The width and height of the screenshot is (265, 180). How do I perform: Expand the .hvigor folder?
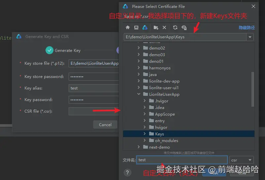[x=145, y=101]
